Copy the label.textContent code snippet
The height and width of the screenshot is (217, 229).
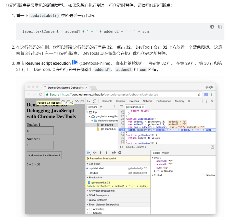tap(220, 27)
